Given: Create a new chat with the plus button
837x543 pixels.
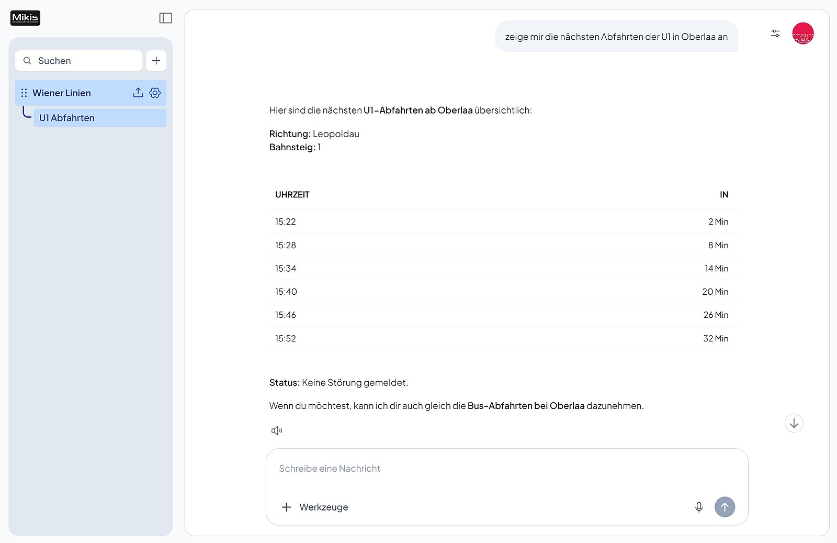Looking at the screenshot, I should pos(156,61).
